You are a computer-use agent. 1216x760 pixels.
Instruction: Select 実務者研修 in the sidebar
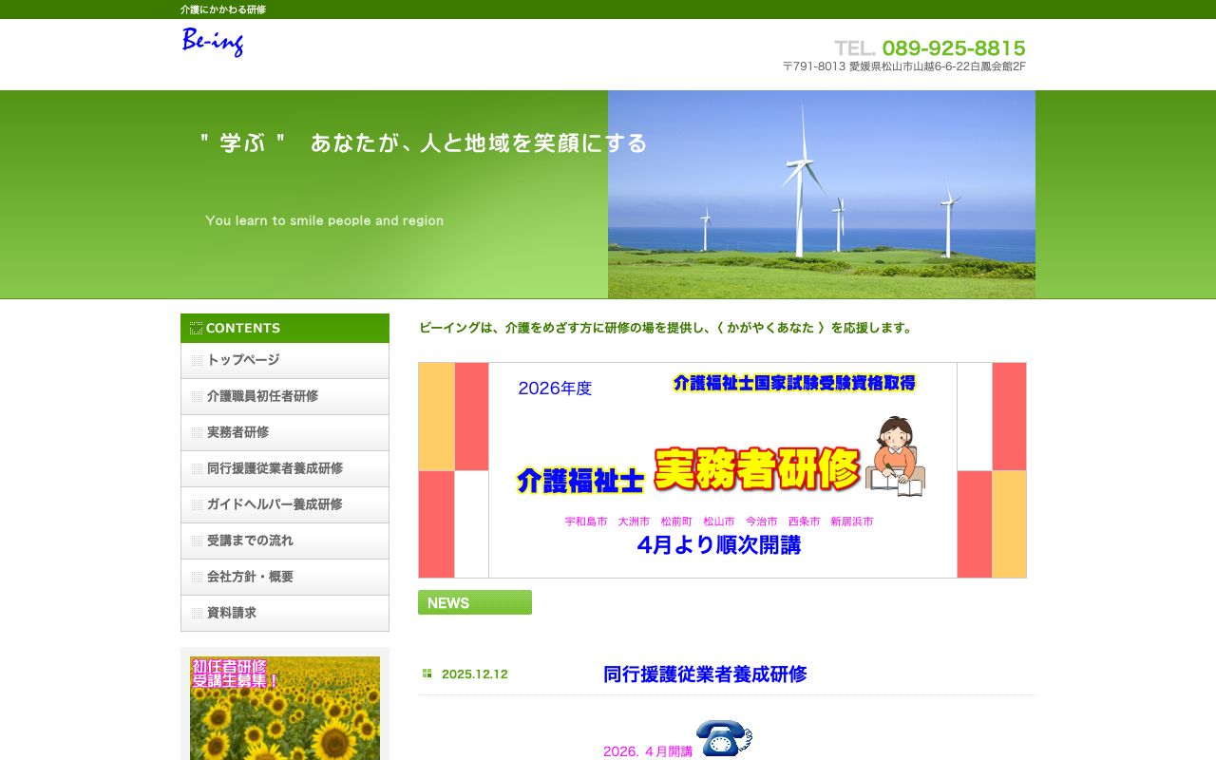pos(237,432)
